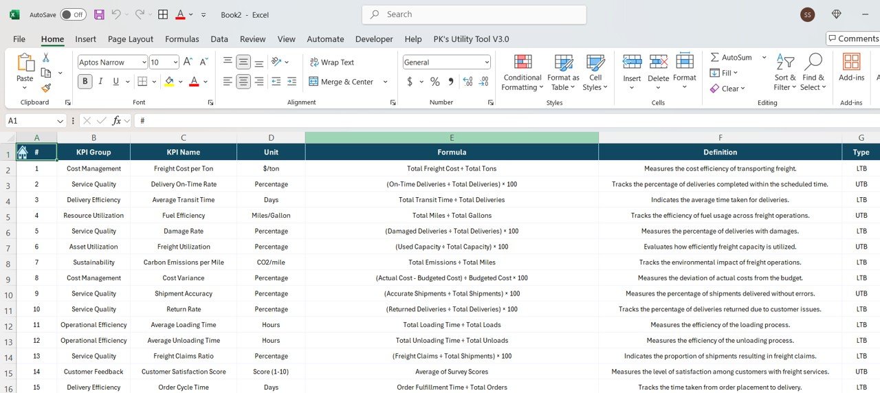Toggle Middle vertical alignment
Viewport: 880px width, 393px height.
tap(243, 62)
